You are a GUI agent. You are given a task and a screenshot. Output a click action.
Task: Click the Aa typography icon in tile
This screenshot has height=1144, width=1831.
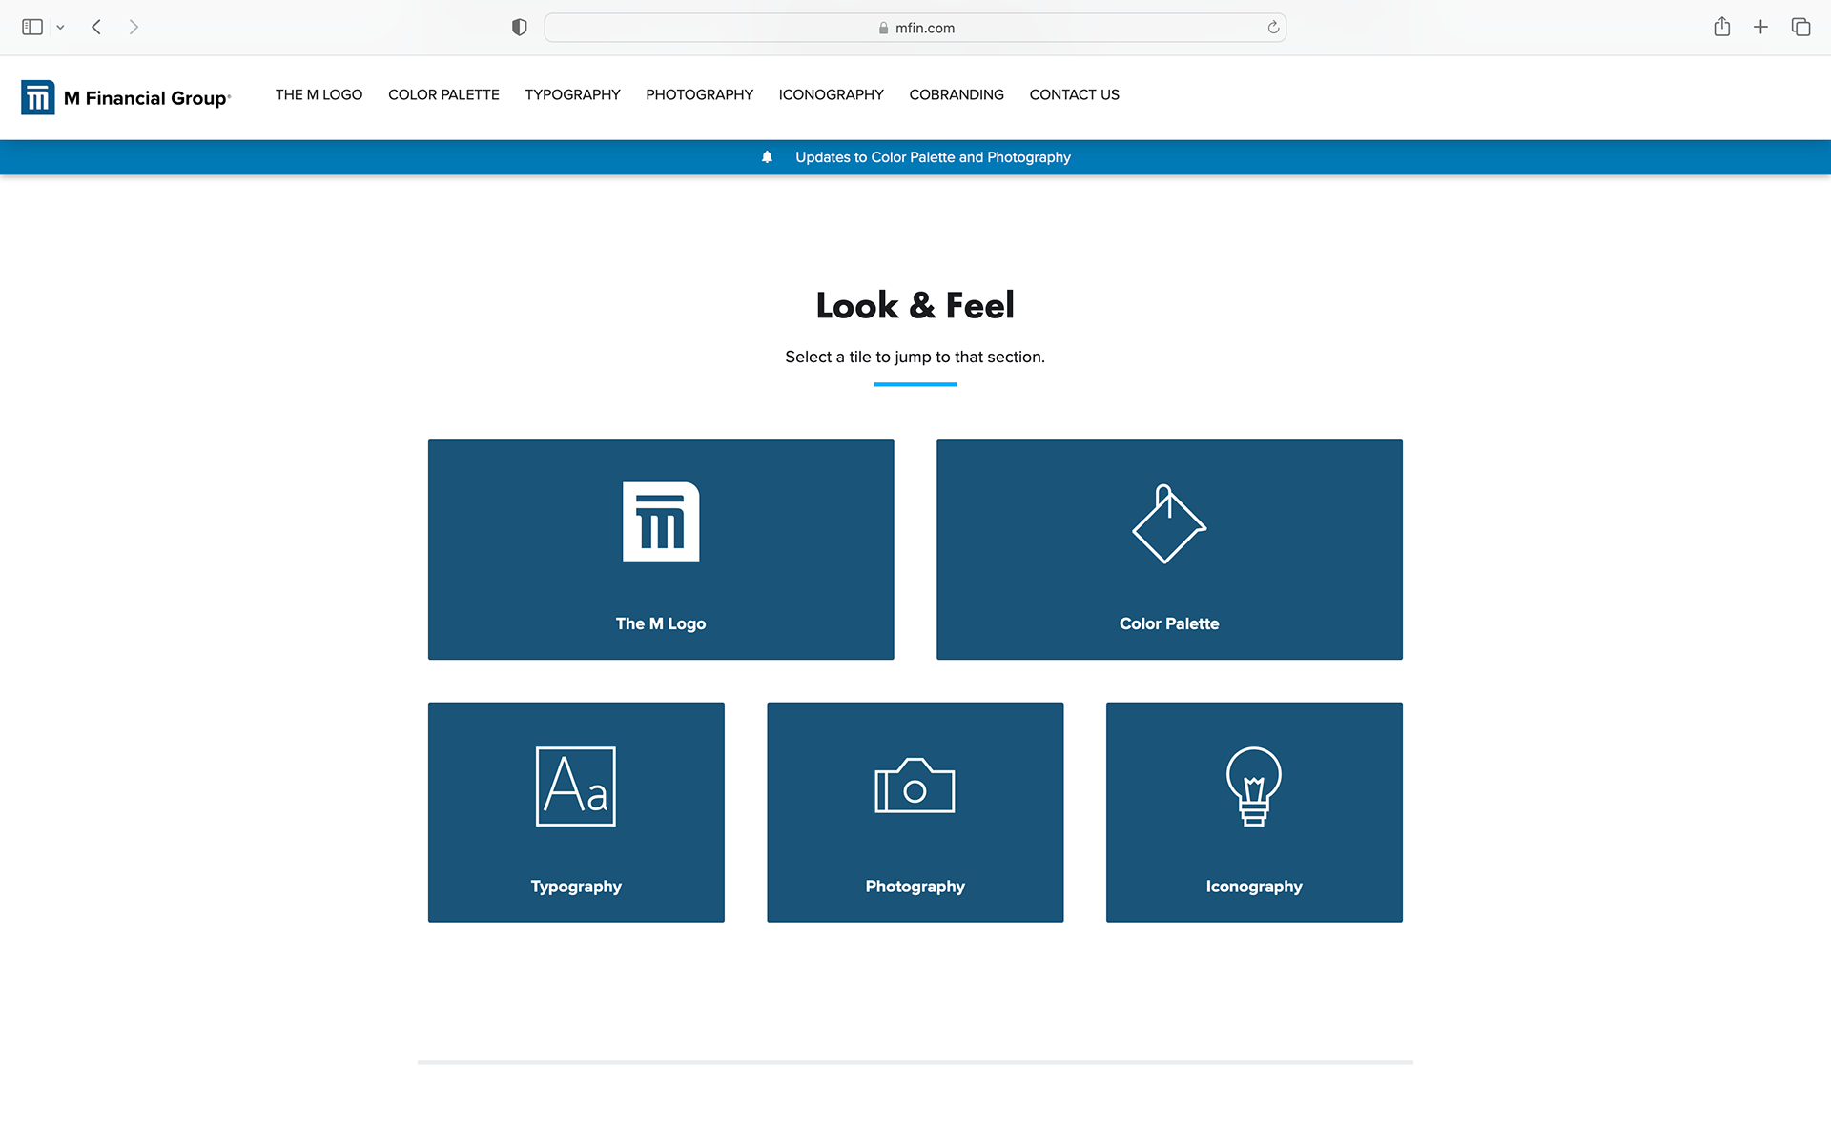coord(576,786)
